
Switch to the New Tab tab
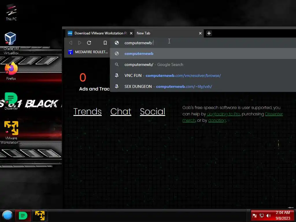click(x=169, y=33)
